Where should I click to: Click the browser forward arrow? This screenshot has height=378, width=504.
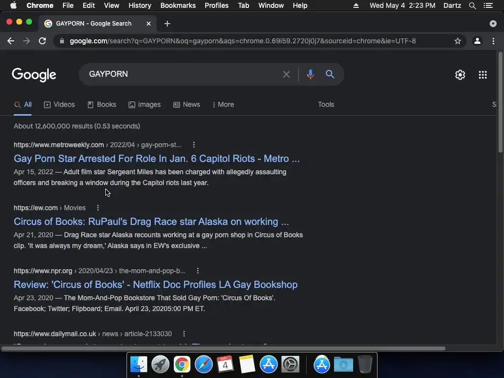click(x=27, y=41)
